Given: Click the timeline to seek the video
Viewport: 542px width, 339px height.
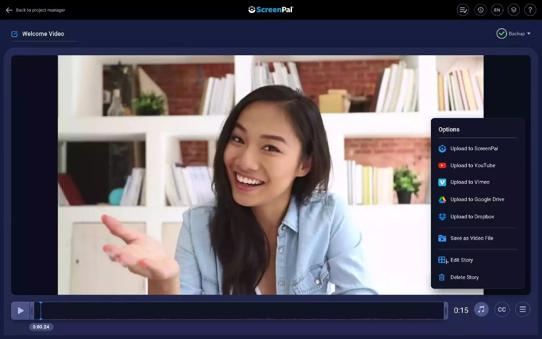Looking at the screenshot, I should point(237,310).
